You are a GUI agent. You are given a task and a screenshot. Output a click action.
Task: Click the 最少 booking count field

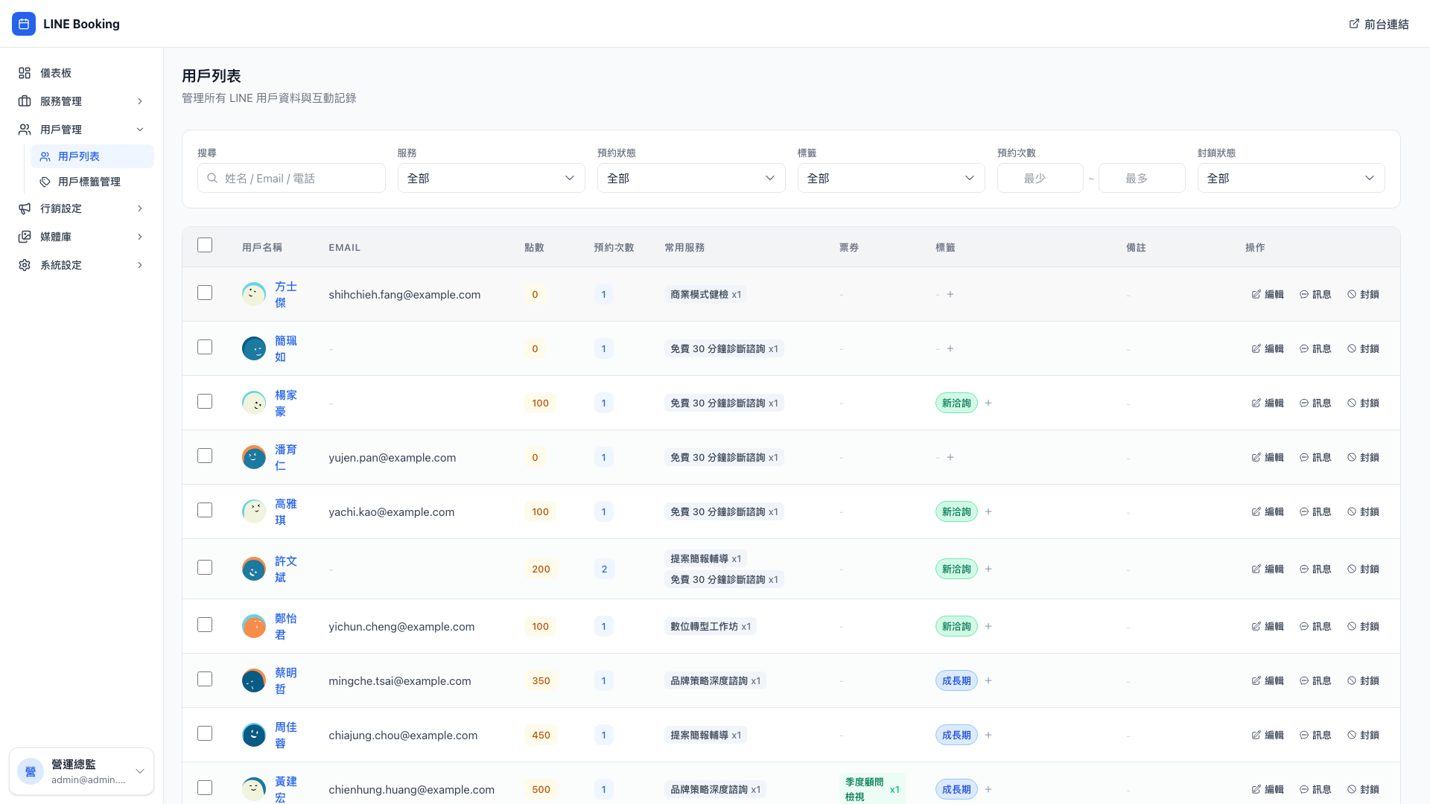(1040, 178)
